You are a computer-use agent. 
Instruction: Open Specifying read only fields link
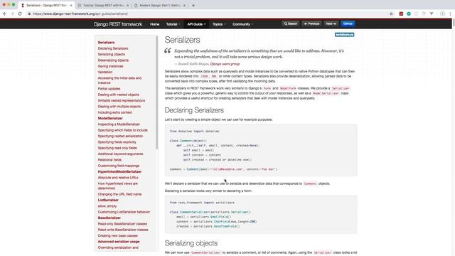(x=117, y=148)
